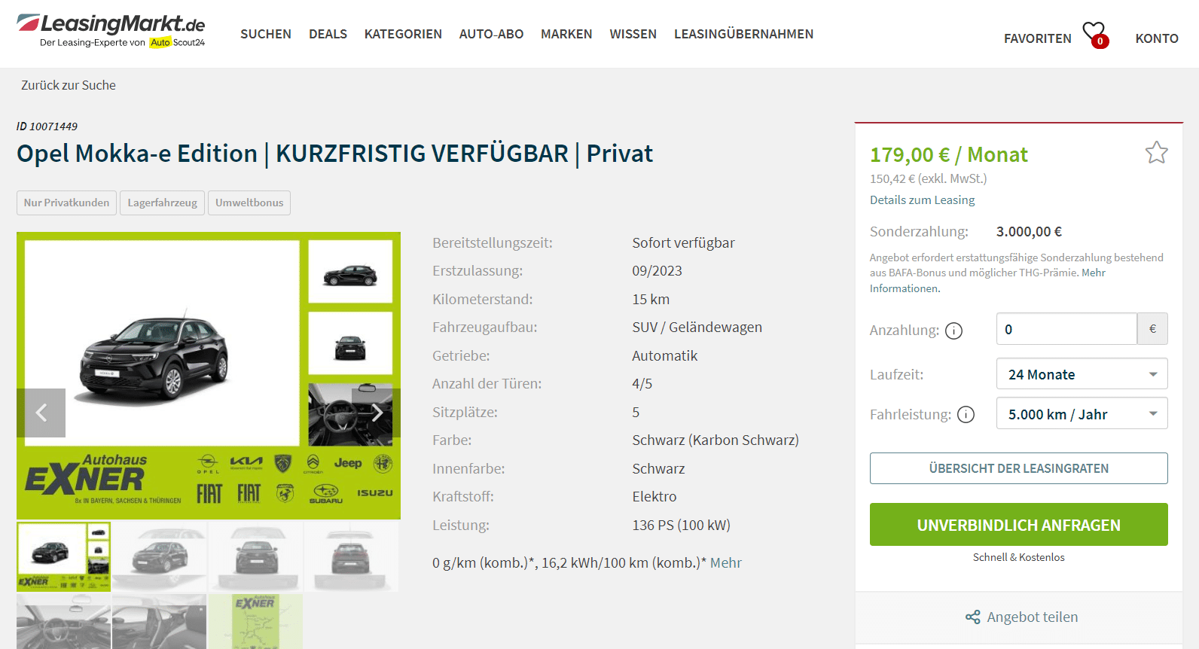Click ÜBERSICHT DER LEASINGRATEN button
Viewport: 1199px width, 649px height.
1018,468
